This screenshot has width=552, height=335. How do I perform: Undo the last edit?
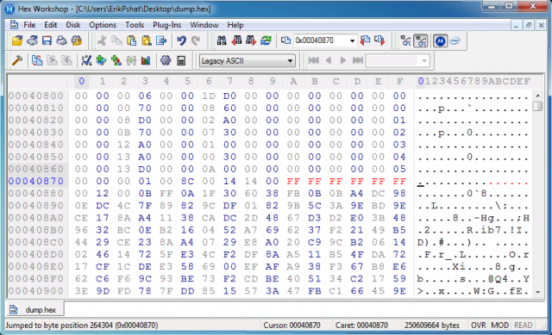181,40
